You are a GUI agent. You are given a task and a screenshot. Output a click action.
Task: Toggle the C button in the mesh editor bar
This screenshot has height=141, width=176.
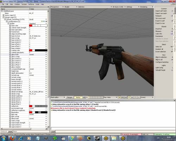[x=139, y=97]
